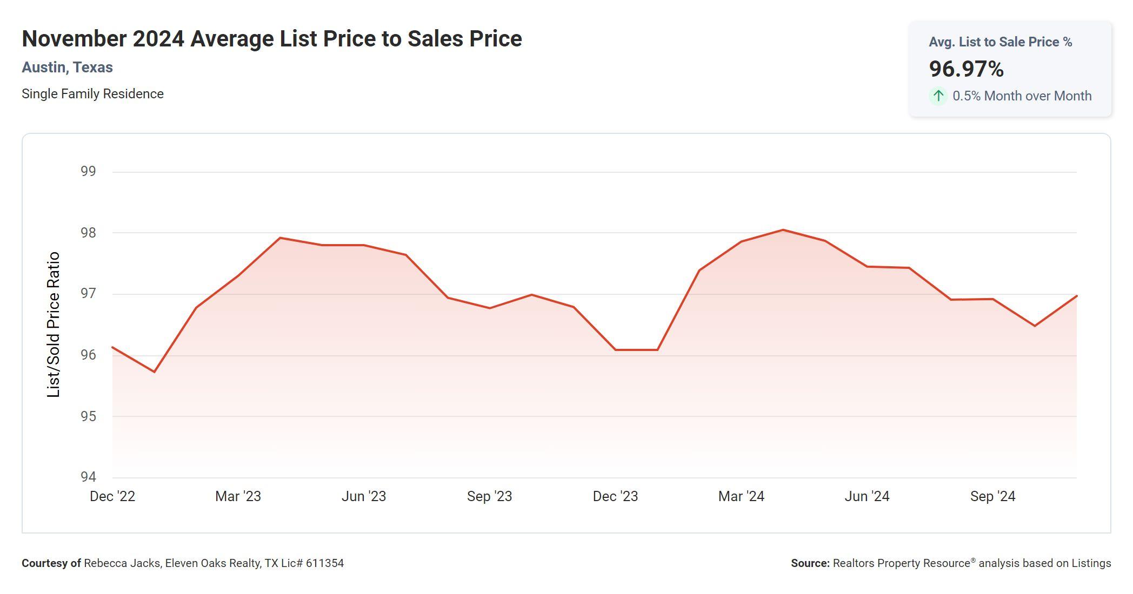The height and width of the screenshot is (594, 1133).
Task: Select the 'Mar '23' x-axis label
Action: [x=238, y=496]
